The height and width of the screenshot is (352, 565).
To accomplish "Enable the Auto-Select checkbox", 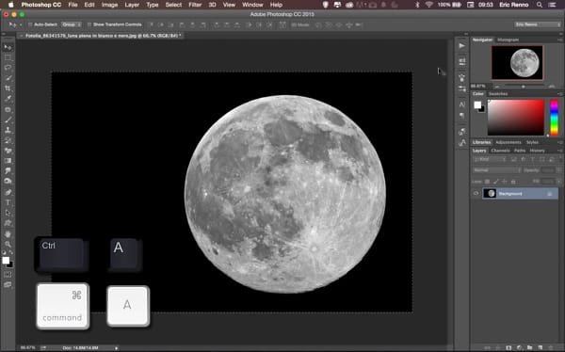I will pos(30,24).
